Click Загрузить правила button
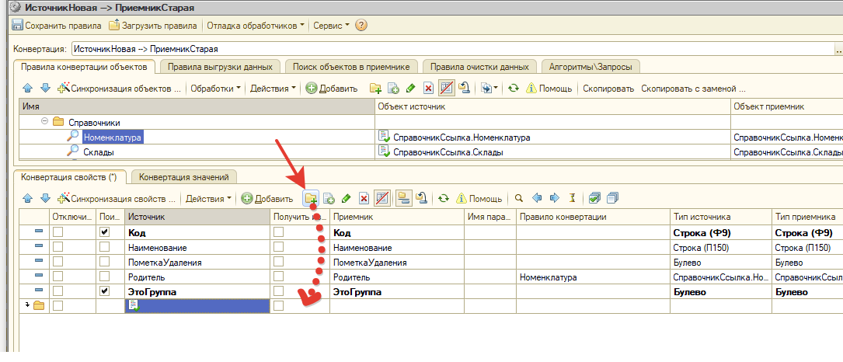 pos(153,26)
